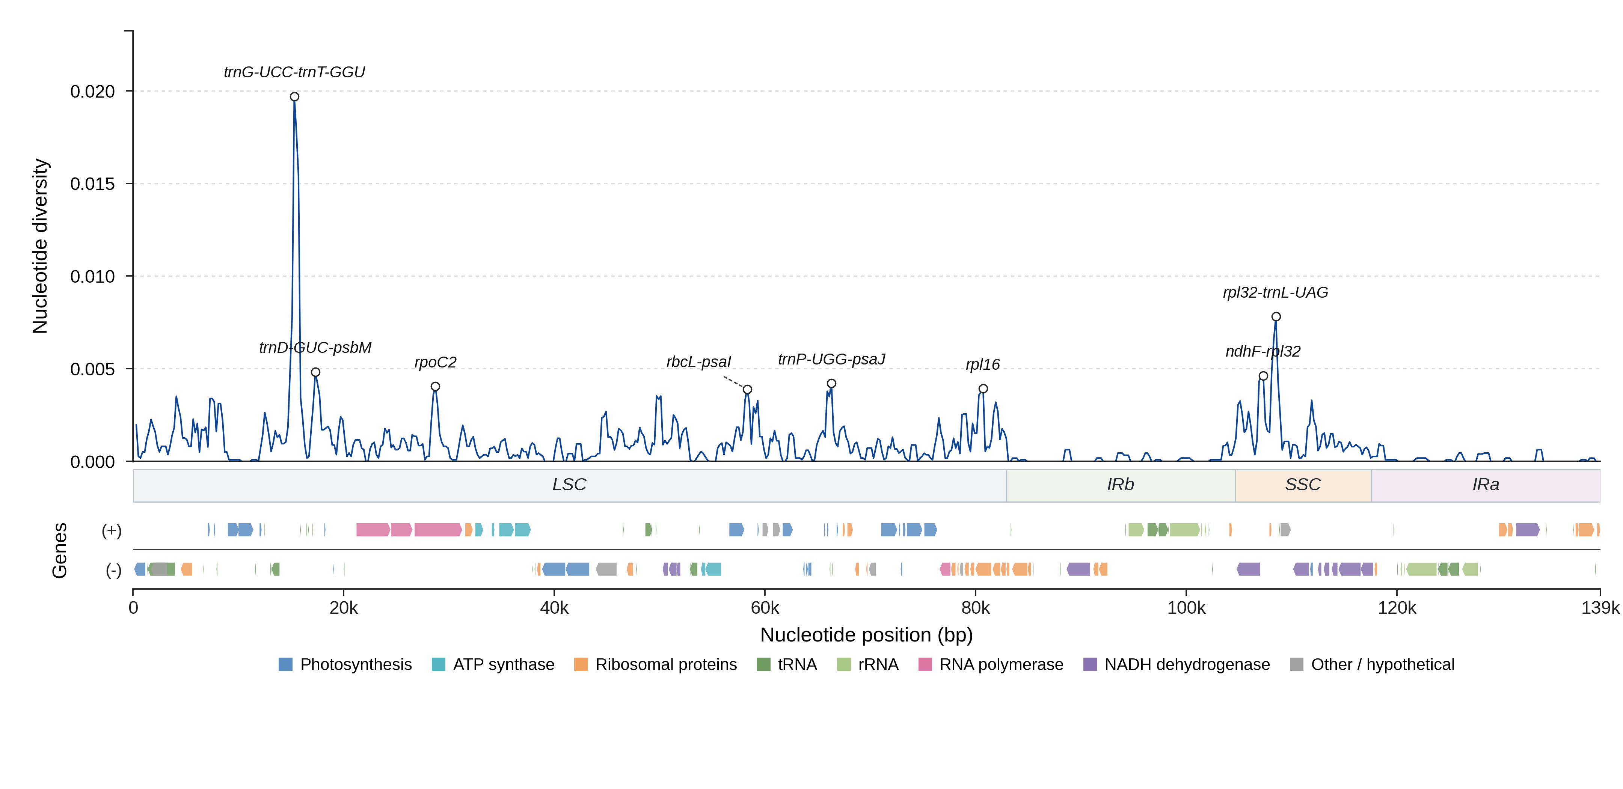The image size is (1623, 789).
Task: Click the 139k x-axis tick label
Action: pyautogui.click(x=1600, y=608)
